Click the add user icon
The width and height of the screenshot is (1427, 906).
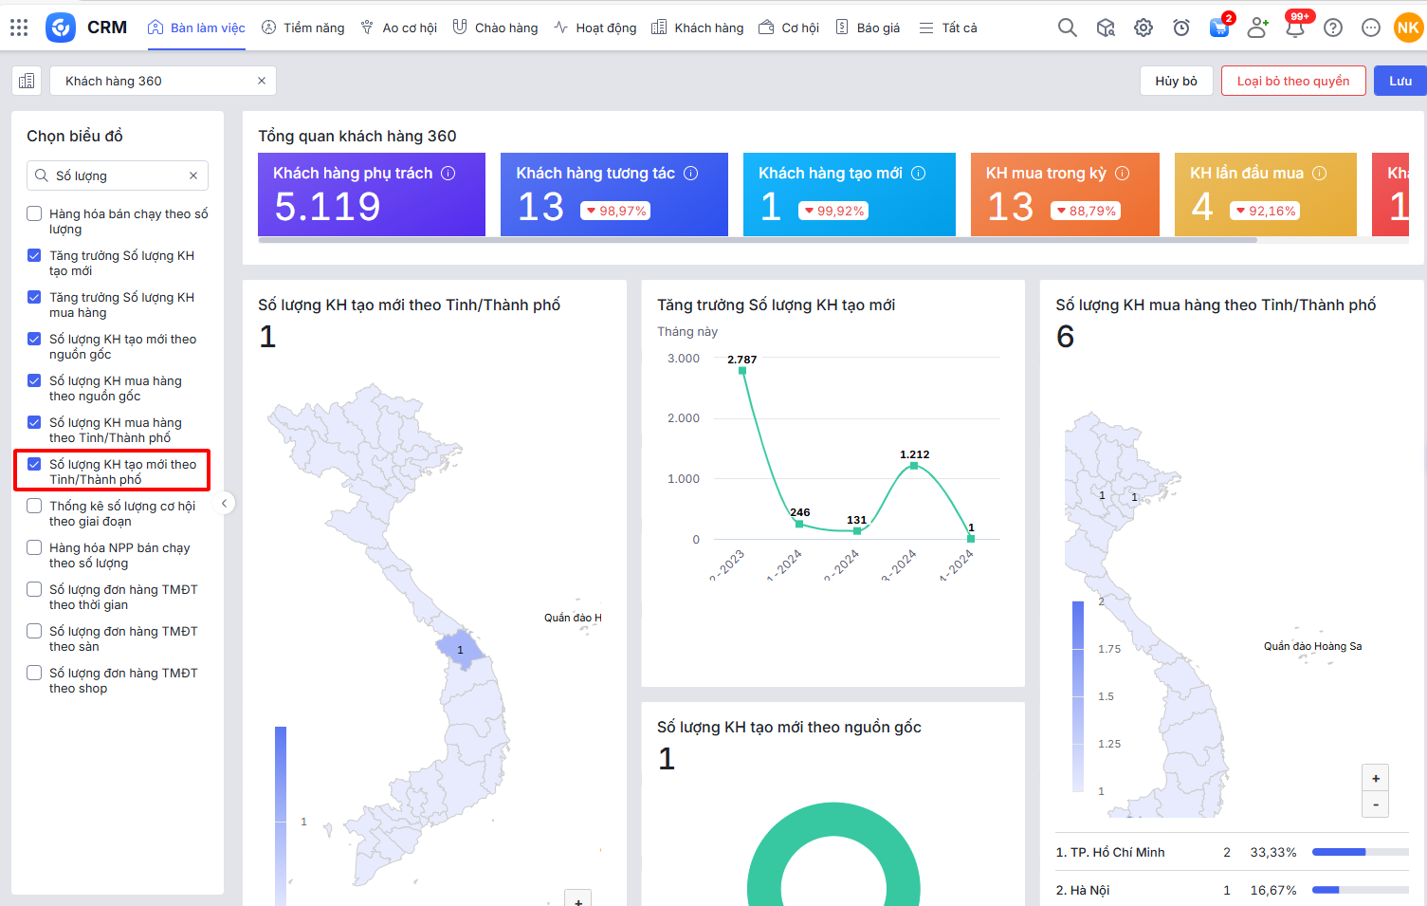(1257, 28)
